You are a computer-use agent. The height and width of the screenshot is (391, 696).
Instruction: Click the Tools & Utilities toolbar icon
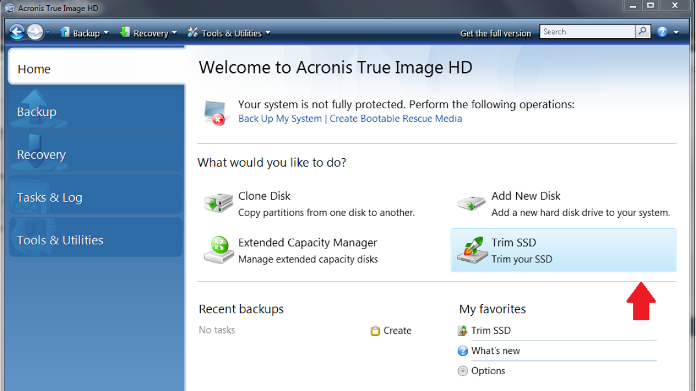point(193,32)
